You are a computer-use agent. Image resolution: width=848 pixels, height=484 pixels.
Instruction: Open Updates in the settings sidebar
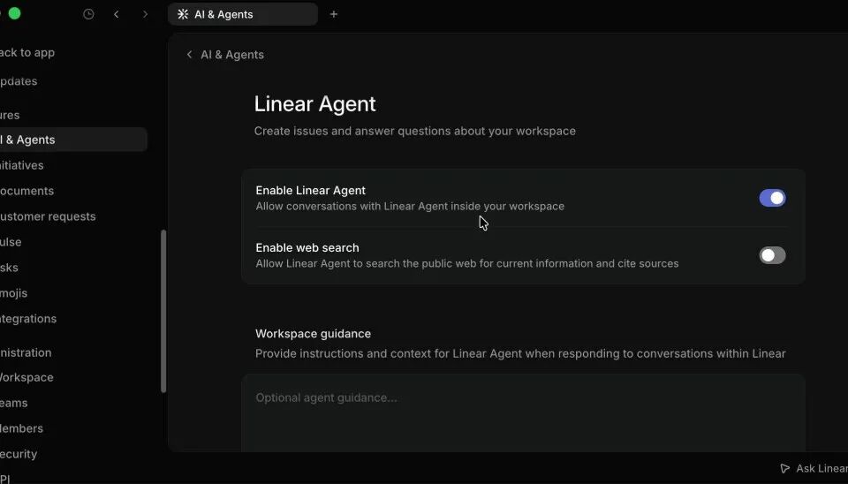click(x=19, y=81)
